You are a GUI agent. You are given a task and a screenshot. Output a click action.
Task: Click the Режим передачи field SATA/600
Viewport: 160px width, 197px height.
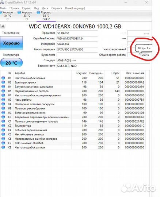(x=77, y=49)
